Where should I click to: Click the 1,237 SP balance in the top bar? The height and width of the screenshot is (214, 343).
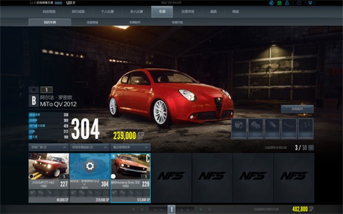[x=71, y=3]
